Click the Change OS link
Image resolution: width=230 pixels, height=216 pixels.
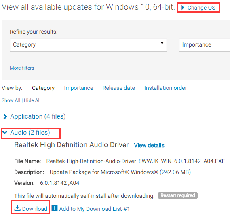201,8
